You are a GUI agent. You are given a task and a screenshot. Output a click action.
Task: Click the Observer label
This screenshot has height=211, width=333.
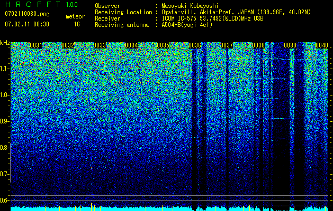point(107,6)
